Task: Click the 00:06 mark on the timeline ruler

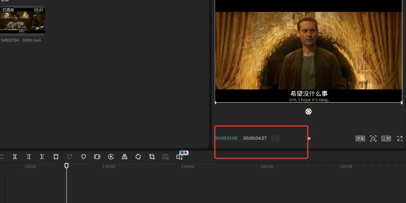Action: coord(268,167)
